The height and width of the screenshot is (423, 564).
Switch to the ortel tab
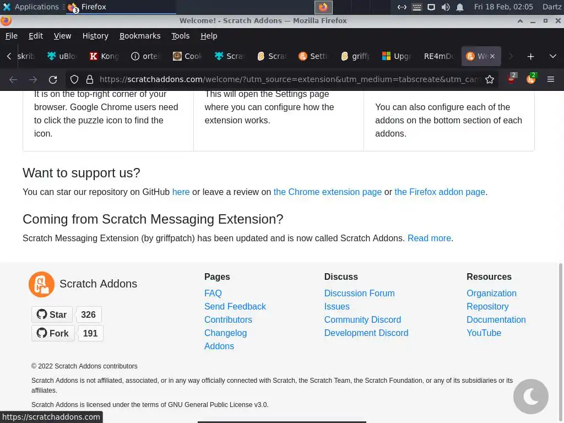[x=145, y=56]
